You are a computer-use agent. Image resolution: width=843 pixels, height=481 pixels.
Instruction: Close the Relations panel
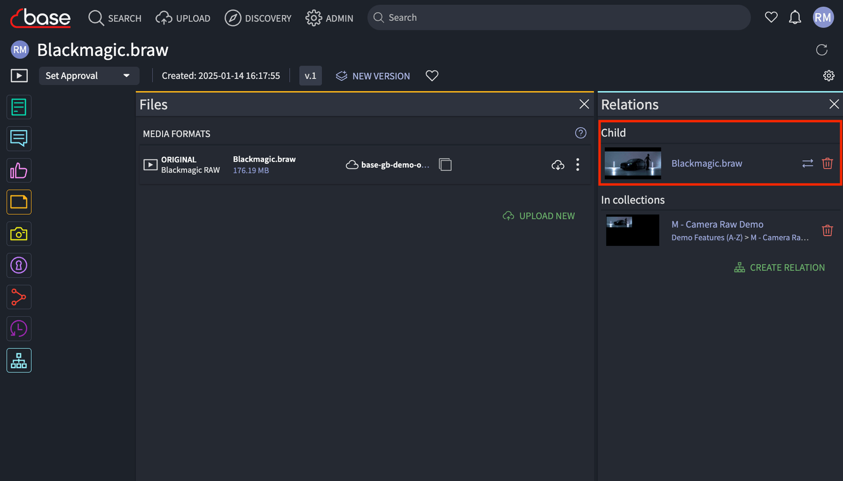coord(834,104)
